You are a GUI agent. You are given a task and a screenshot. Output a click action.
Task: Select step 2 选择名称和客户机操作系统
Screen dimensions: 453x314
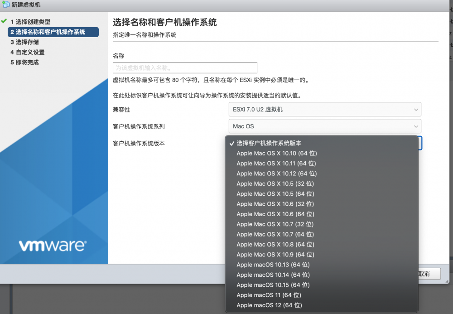pyautogui.click(x=53, y=32)
